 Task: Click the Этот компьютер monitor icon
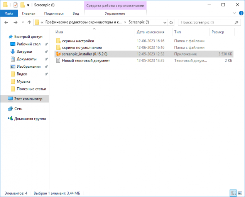click(10, 99)
